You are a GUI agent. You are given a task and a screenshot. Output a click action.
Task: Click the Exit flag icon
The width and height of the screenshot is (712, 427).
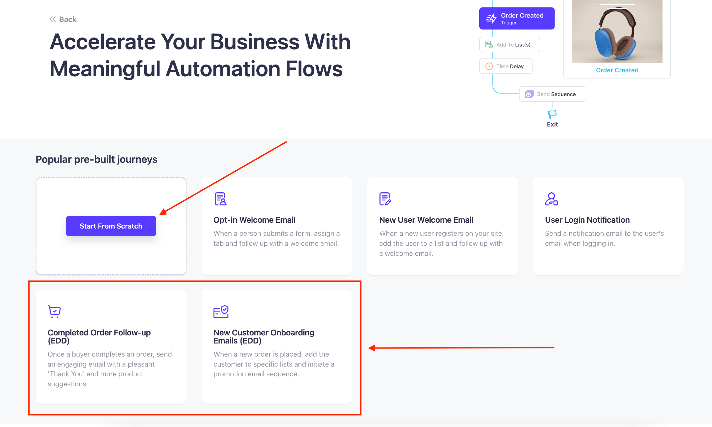click(x=553, y=114)
